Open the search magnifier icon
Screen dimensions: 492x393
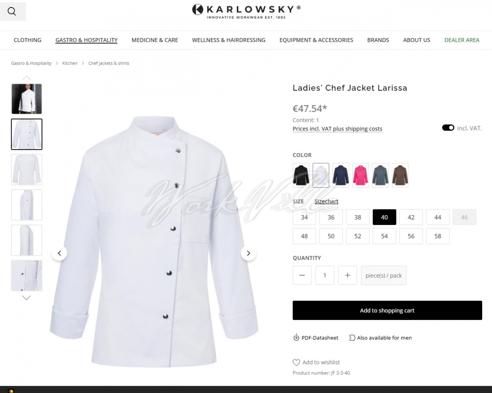[x=12, y=11]
